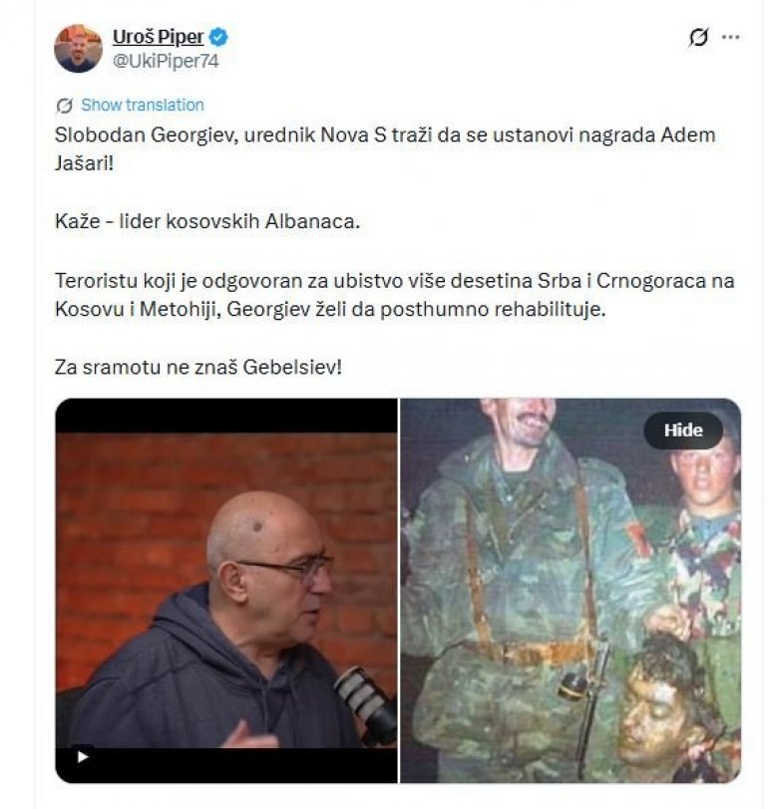768x809 pixels.
Task: Click the Show translation link
Action: click(143, 105)
